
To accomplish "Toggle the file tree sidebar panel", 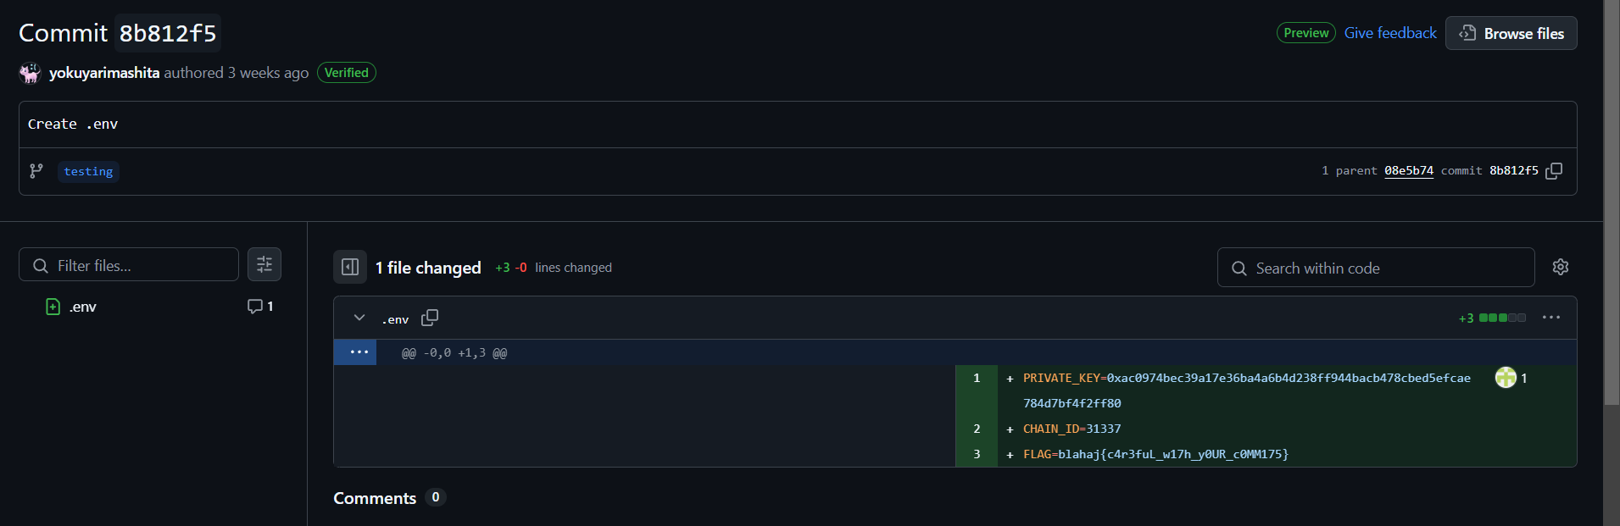I will [350, 267].
